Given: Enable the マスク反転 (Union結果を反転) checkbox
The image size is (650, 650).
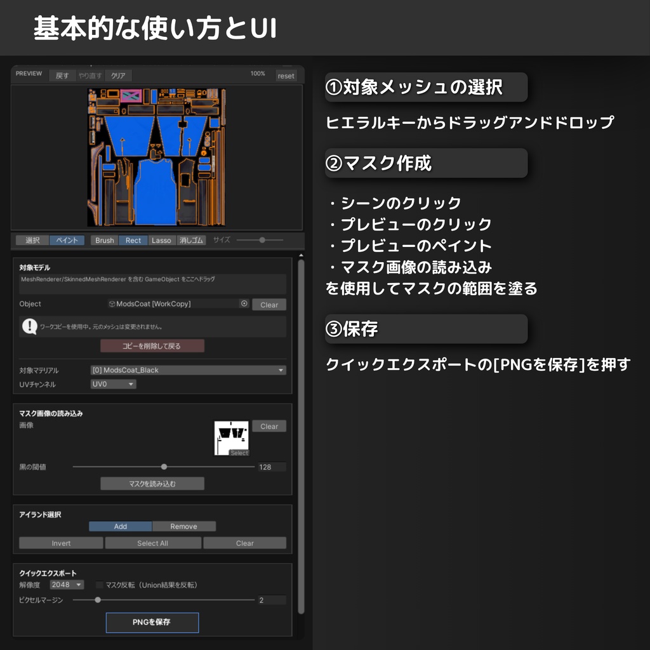Looking at the screenshot, I should click(x=98, y=585).
